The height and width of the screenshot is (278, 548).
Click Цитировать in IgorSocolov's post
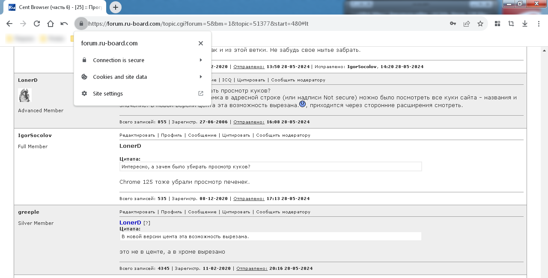(236, 135)
